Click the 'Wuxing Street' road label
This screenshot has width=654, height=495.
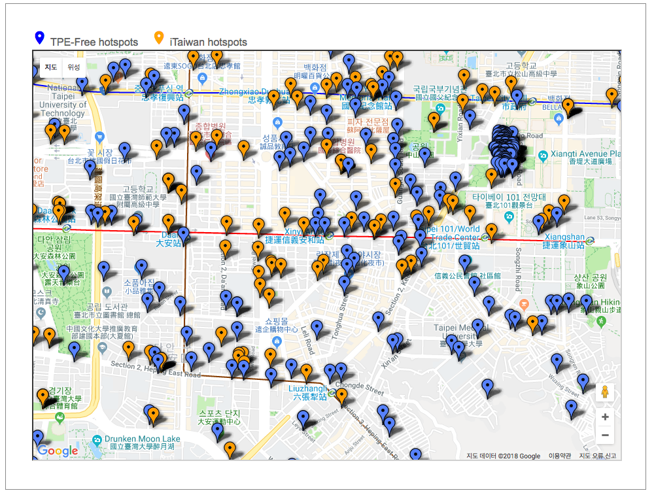click(x=564, y=385)
